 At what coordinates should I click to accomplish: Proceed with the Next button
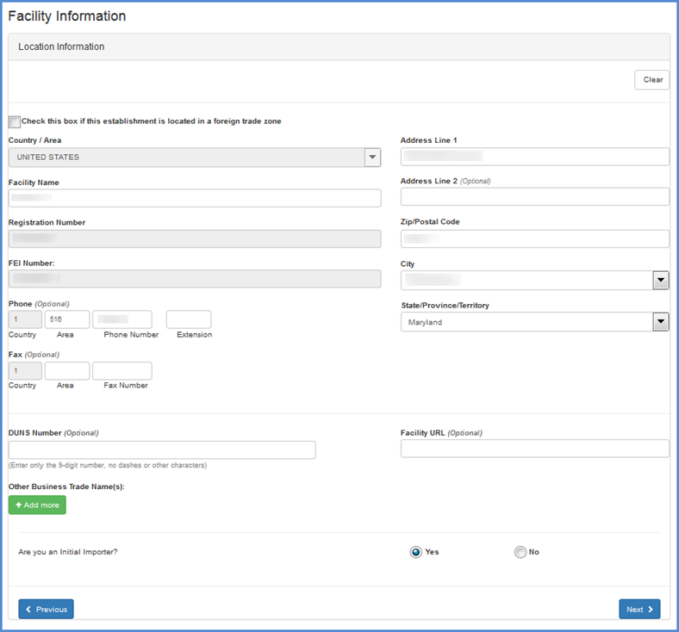tap(639, 609)
